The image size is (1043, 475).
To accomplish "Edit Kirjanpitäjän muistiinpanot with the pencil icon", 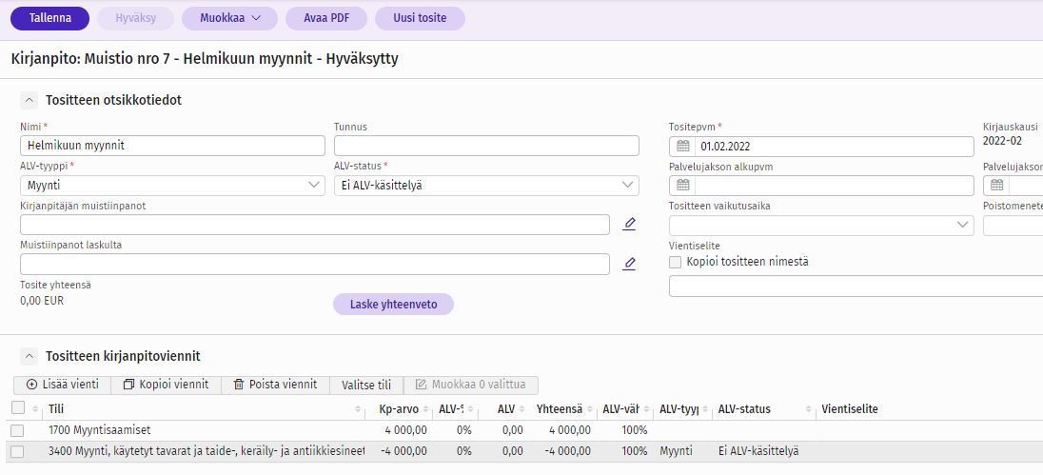I will [629, 225].
